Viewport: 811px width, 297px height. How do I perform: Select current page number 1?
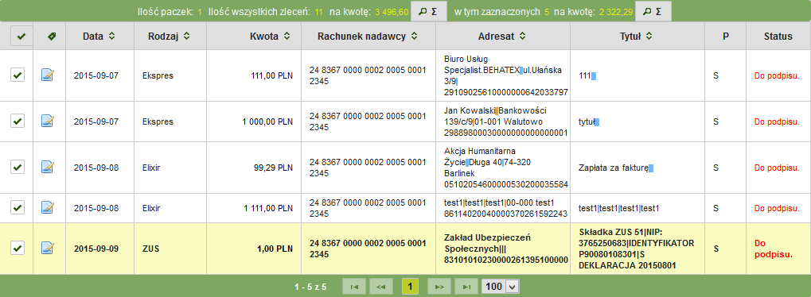coord(410,287)
